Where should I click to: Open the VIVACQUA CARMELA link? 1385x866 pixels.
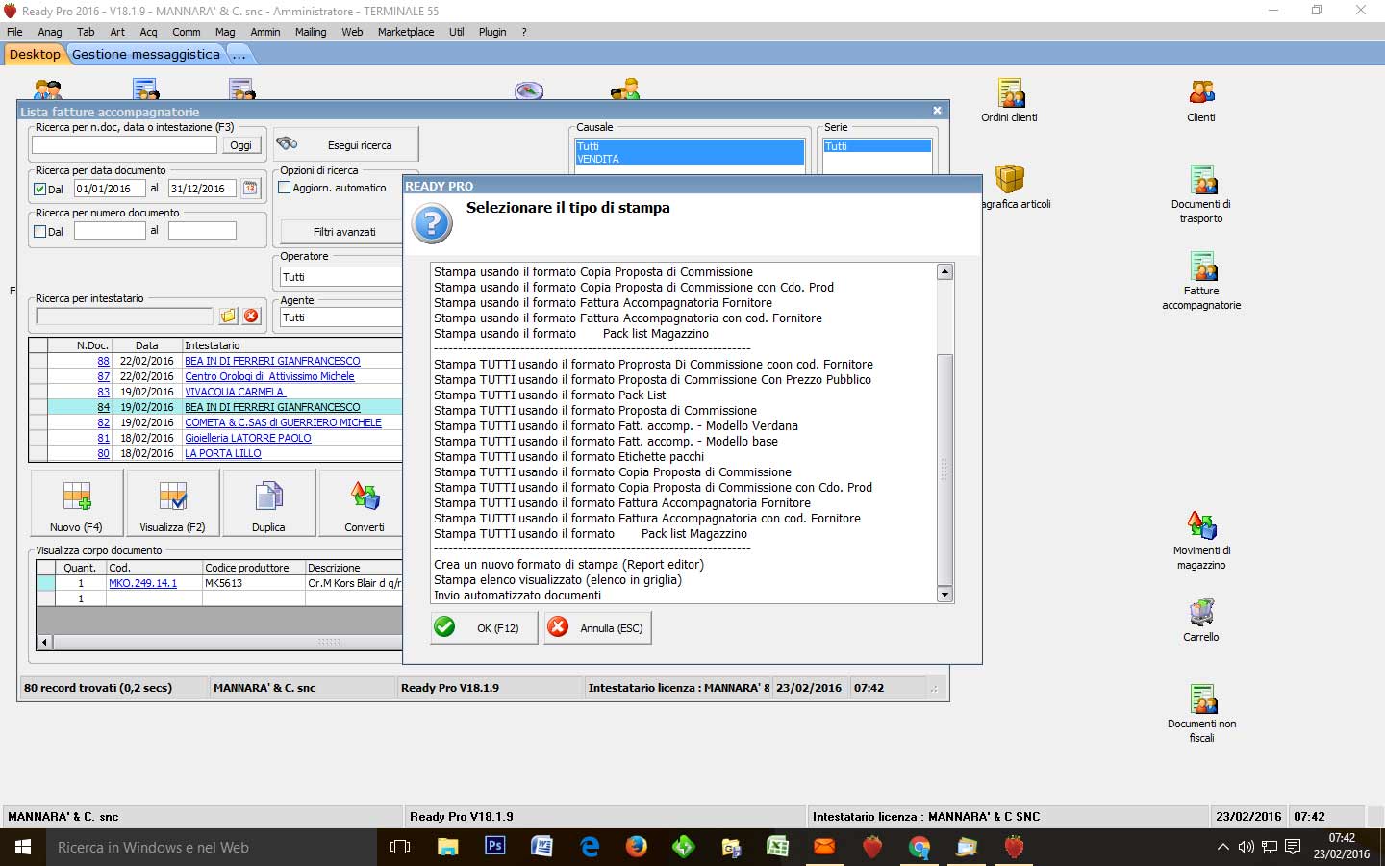pyautogui.click(x=234, y=392)
